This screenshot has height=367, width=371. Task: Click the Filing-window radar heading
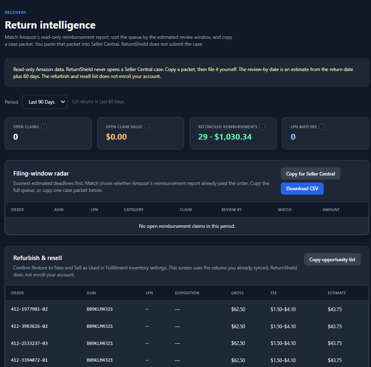click(x=41, y=173)
